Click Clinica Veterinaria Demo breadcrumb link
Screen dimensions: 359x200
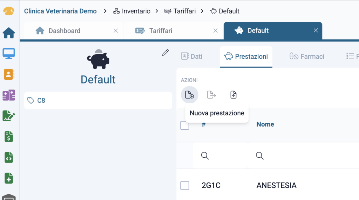[60, 11]
